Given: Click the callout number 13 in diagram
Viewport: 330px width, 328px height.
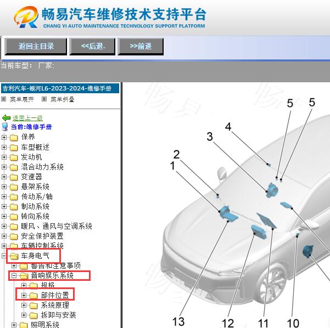Looking at the screenshot, I should tap(178, 321).
